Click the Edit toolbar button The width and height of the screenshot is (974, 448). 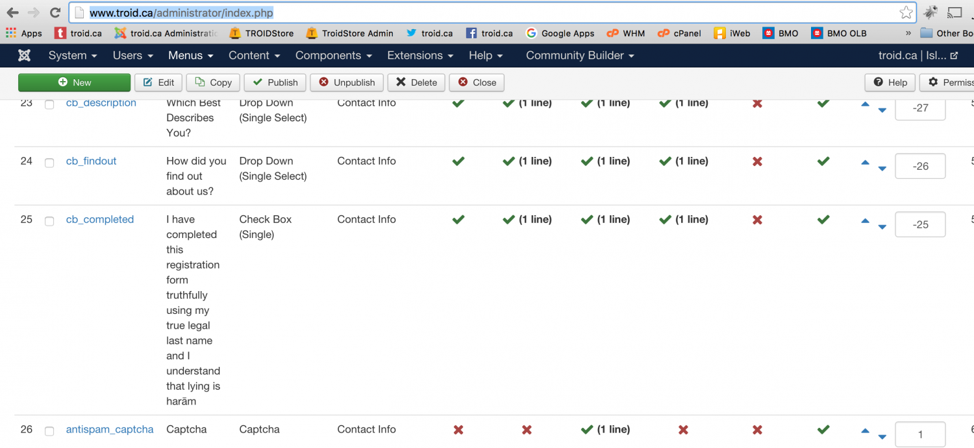158,82
